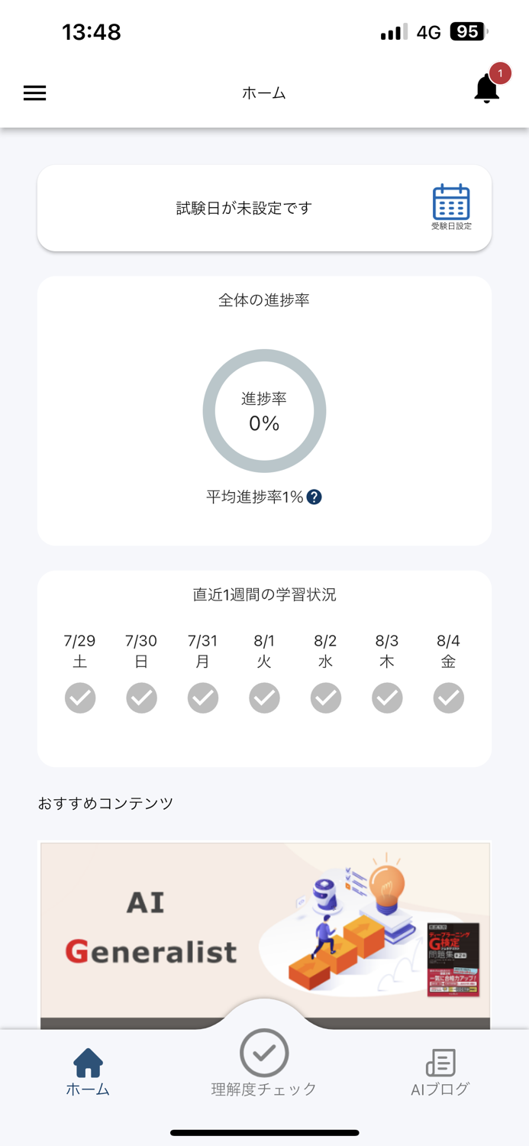
Task: Open the hamburger menu
Action: click(x=34, y=93)
